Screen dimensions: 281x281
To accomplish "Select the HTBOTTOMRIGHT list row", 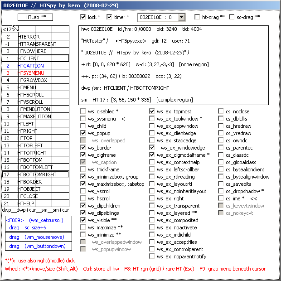I will (x=35, y=174).
